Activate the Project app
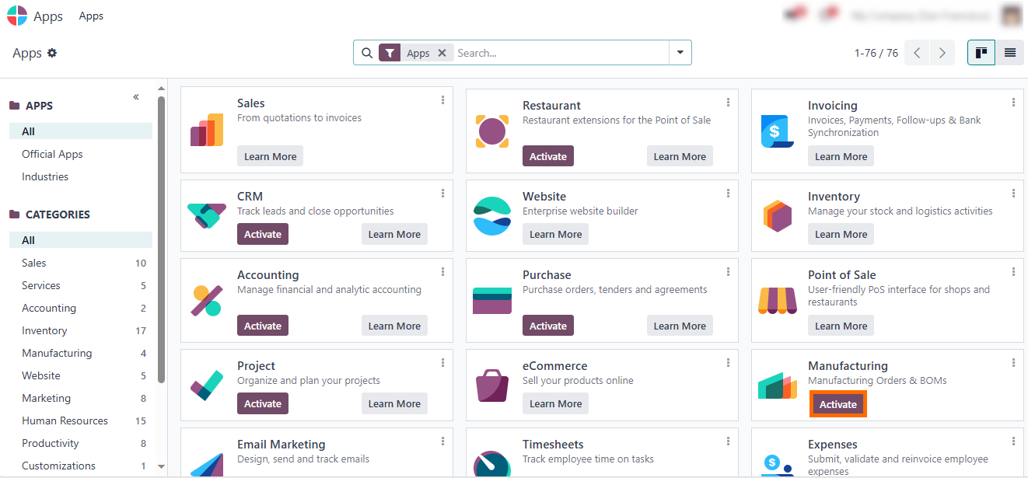This screenshot has height=478, width=1028. (x=263, y=403)
